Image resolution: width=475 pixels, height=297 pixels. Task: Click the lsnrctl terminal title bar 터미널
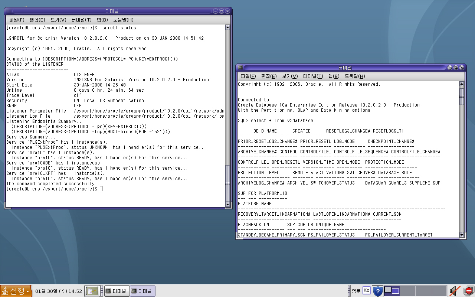(x=112, y=11)
